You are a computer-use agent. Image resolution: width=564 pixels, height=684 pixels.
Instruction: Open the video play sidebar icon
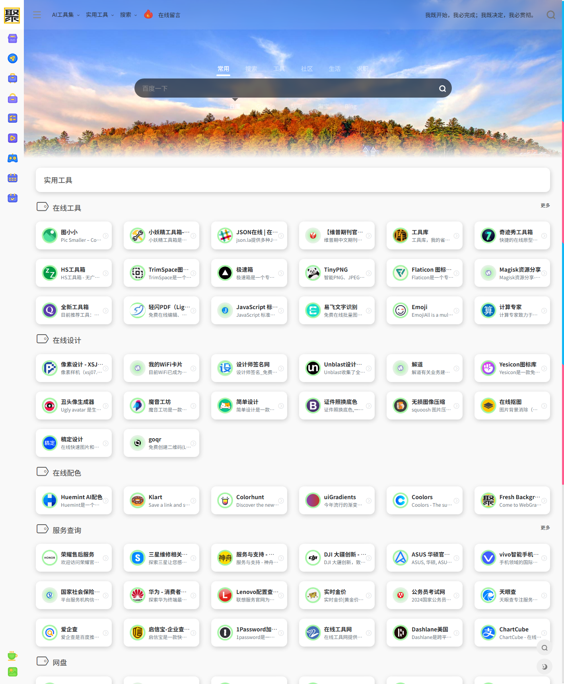point(13,138)
